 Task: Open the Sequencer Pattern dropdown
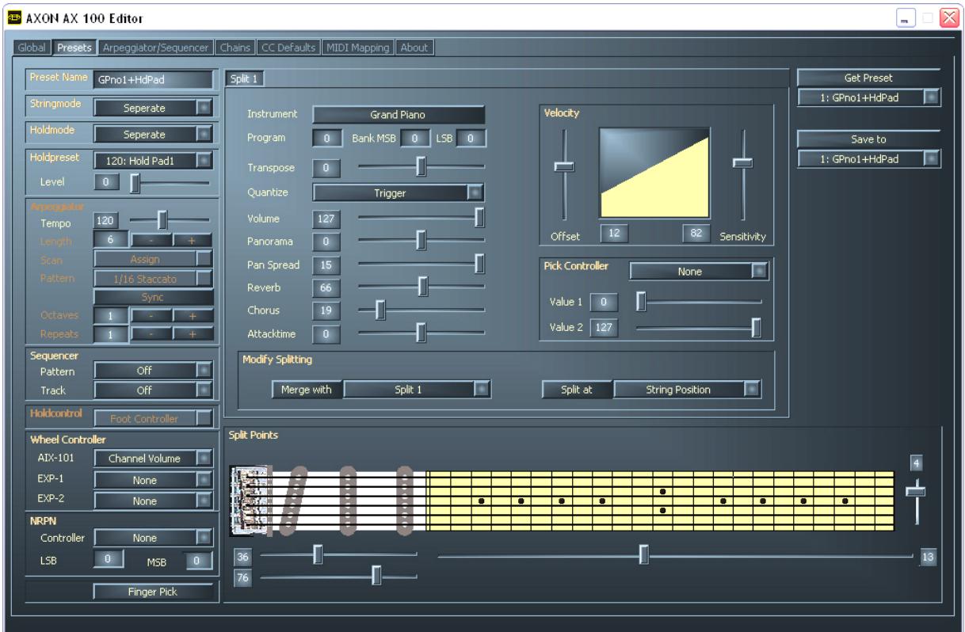(x=154, y=370)
